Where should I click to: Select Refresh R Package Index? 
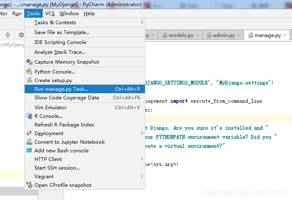coord(85,125)
